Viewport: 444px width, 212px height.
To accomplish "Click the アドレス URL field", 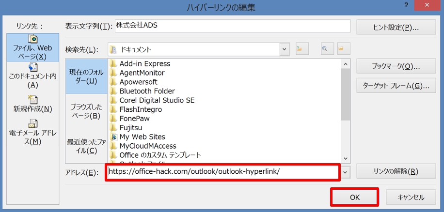I will [x=223, y=171].
